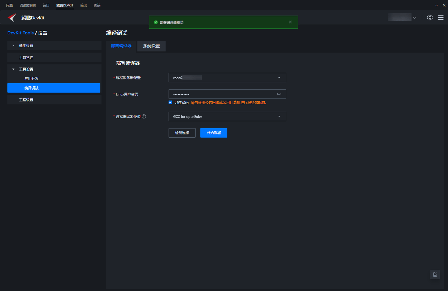Open the feedback edit icon
This screenshot has height=291, width=448.
point(435,274)
